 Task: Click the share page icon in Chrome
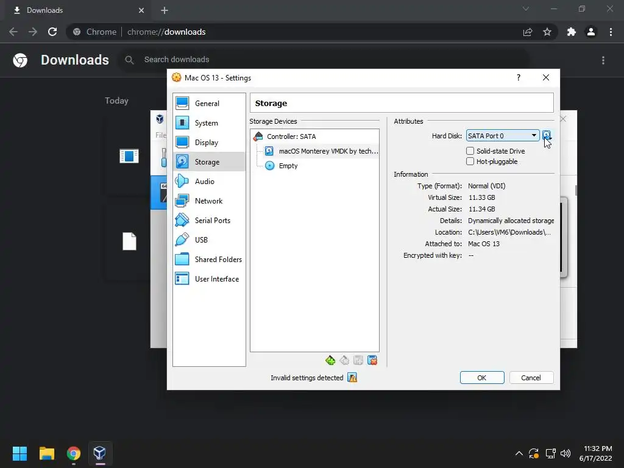528,32
